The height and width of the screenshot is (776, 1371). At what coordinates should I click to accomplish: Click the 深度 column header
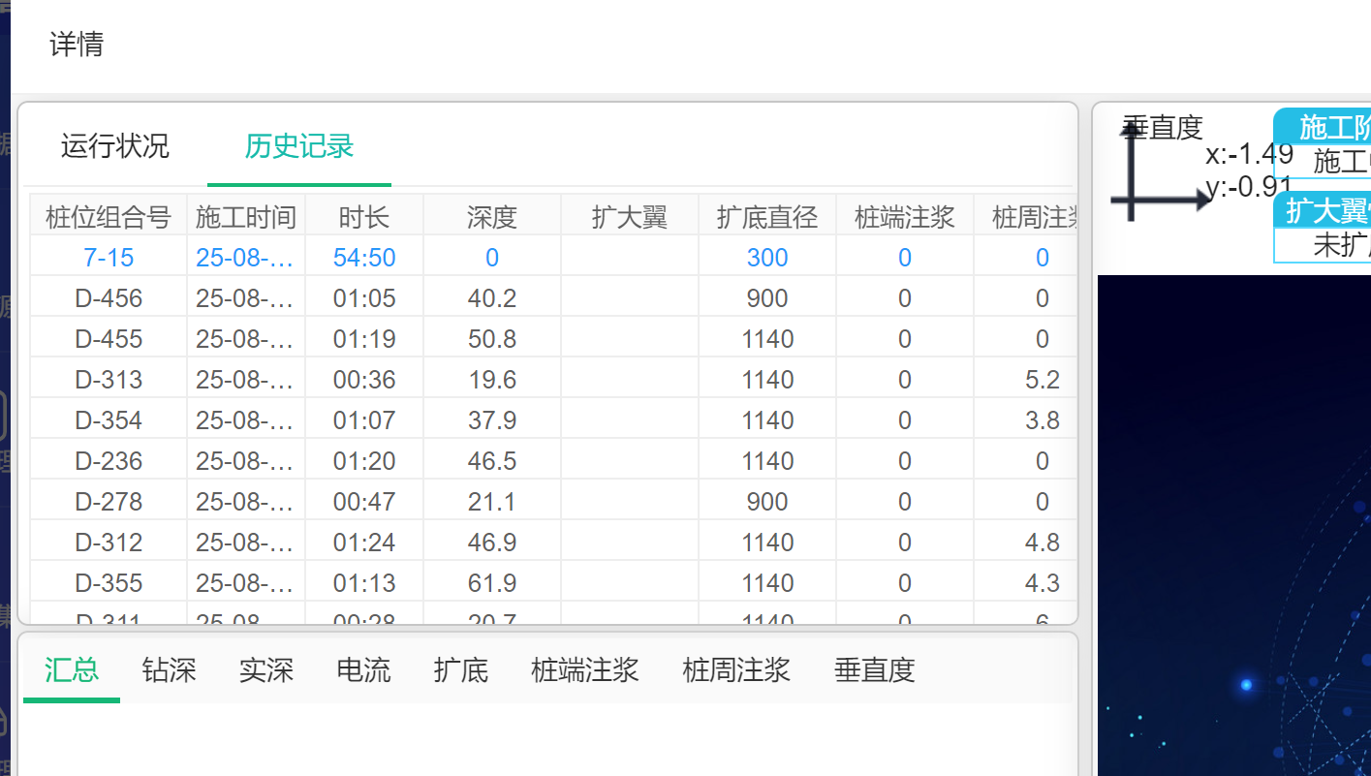[x=492, y=217]
